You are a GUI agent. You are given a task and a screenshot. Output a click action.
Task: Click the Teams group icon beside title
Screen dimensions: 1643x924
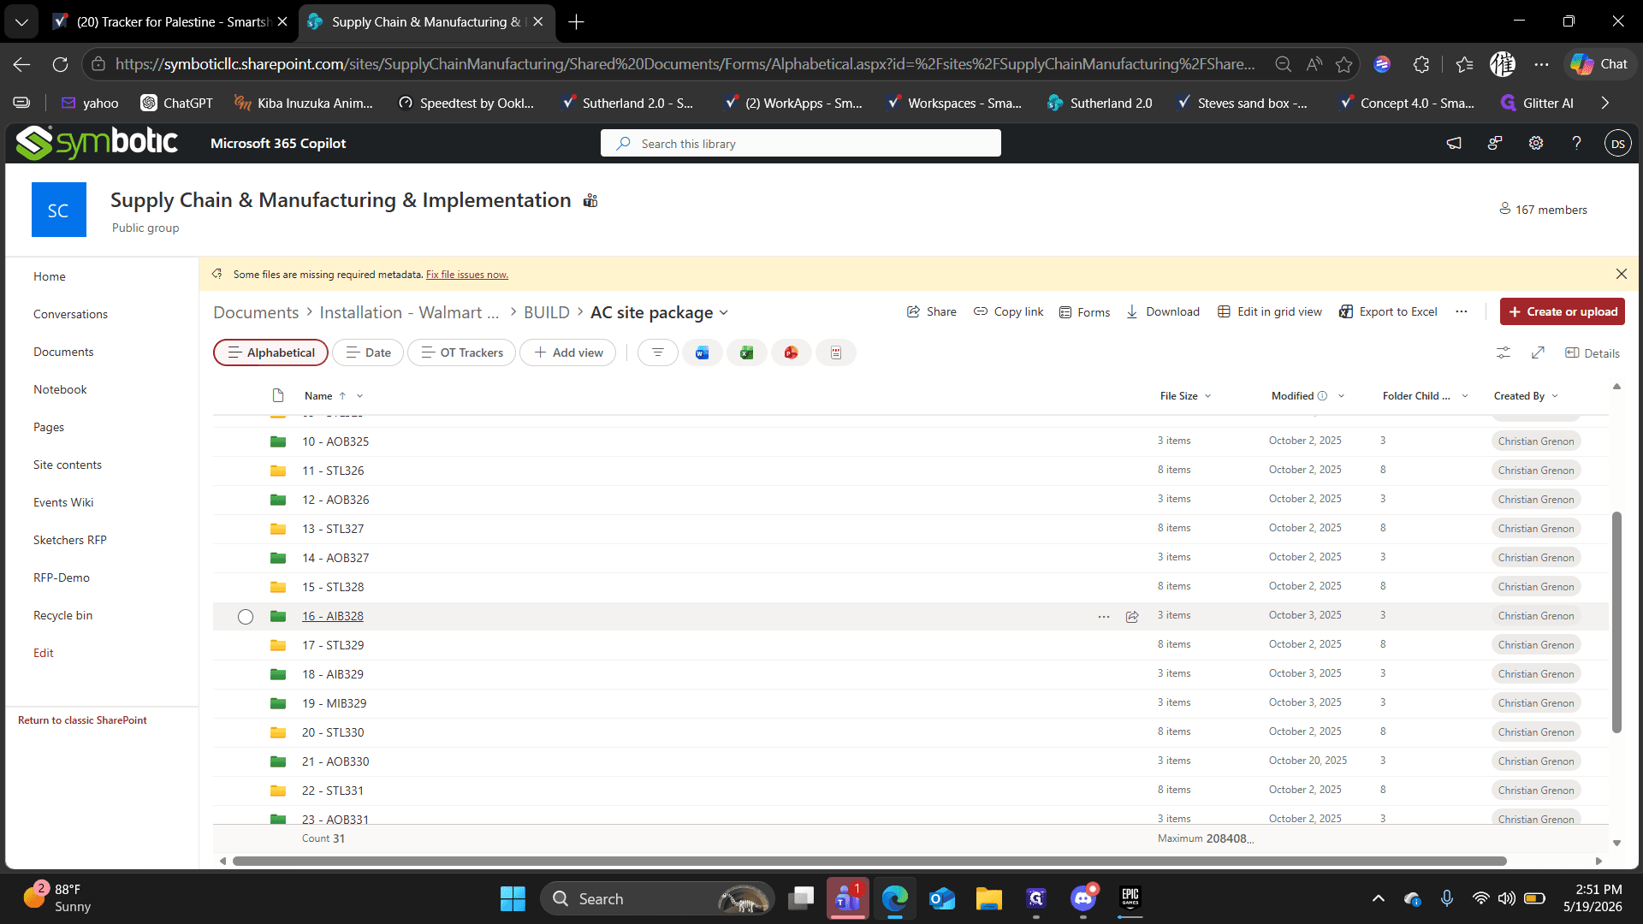point(590,200)
